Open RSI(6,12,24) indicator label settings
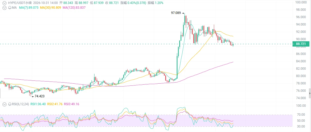The image size is (311, 132). point(20,104)
